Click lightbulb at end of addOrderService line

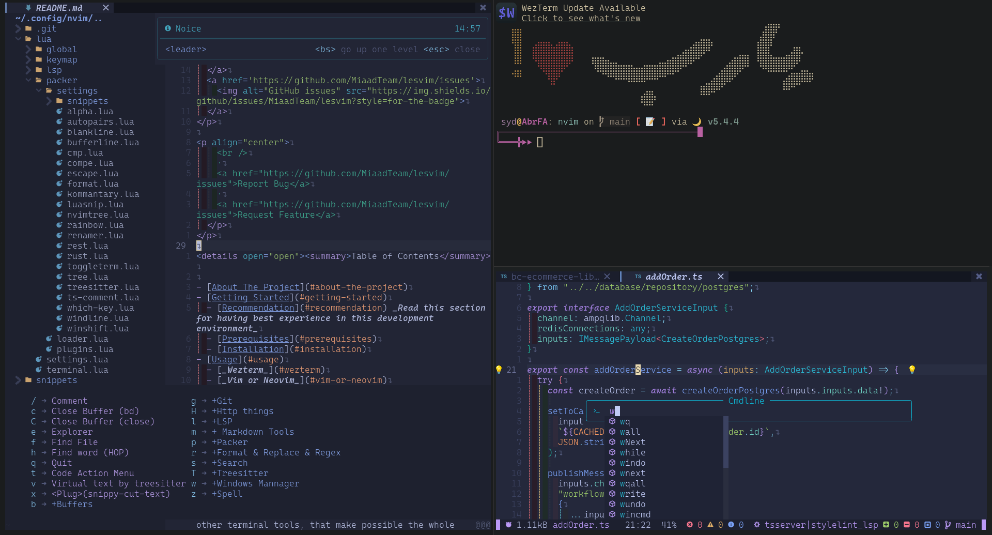coord(912,370)
